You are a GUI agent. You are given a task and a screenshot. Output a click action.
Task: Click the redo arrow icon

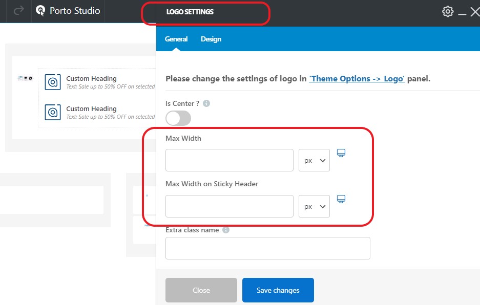tap(19, 11)
